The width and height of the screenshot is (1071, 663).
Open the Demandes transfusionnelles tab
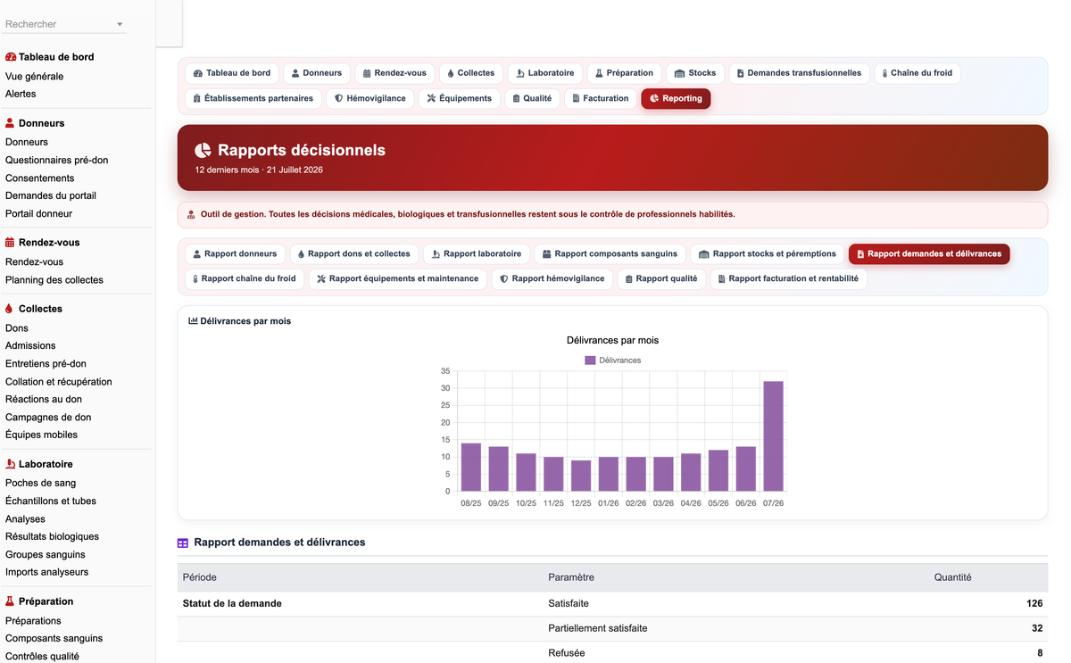pos(799,73)
